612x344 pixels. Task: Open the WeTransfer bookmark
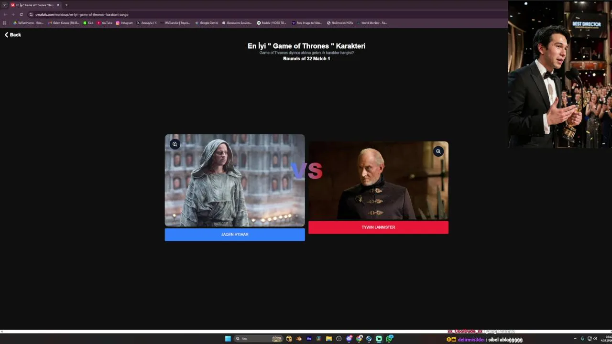point(175,23)
